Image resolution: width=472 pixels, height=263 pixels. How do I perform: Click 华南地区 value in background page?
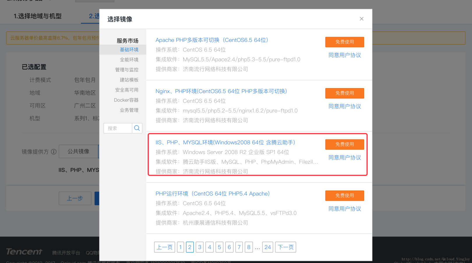85,93
